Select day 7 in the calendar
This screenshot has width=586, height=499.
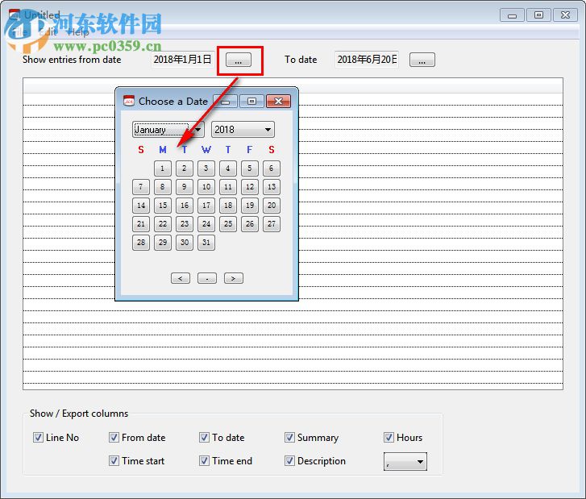point(141,187)
